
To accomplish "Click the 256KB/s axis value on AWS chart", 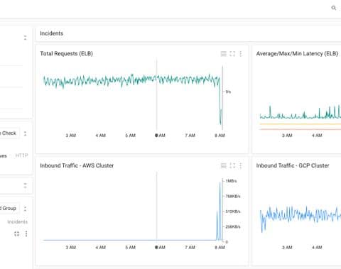I will (x=233, y=226).
